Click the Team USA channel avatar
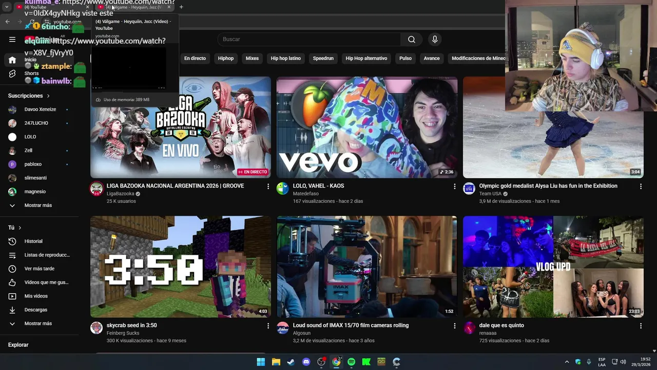This screenshot has width=657, height=370. tap(469, 189)
